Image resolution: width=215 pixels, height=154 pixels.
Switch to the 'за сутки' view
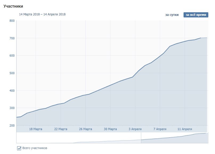pos(172,15)
